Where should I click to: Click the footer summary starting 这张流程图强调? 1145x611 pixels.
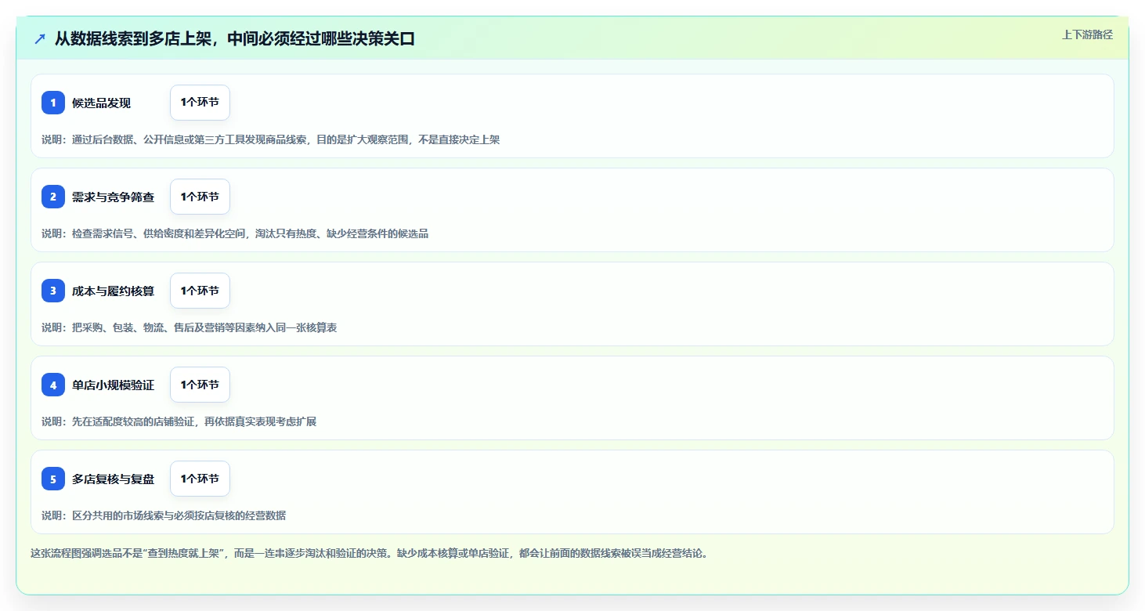(369, 553)
